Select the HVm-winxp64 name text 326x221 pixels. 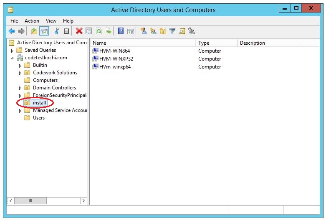pos(115,66)
